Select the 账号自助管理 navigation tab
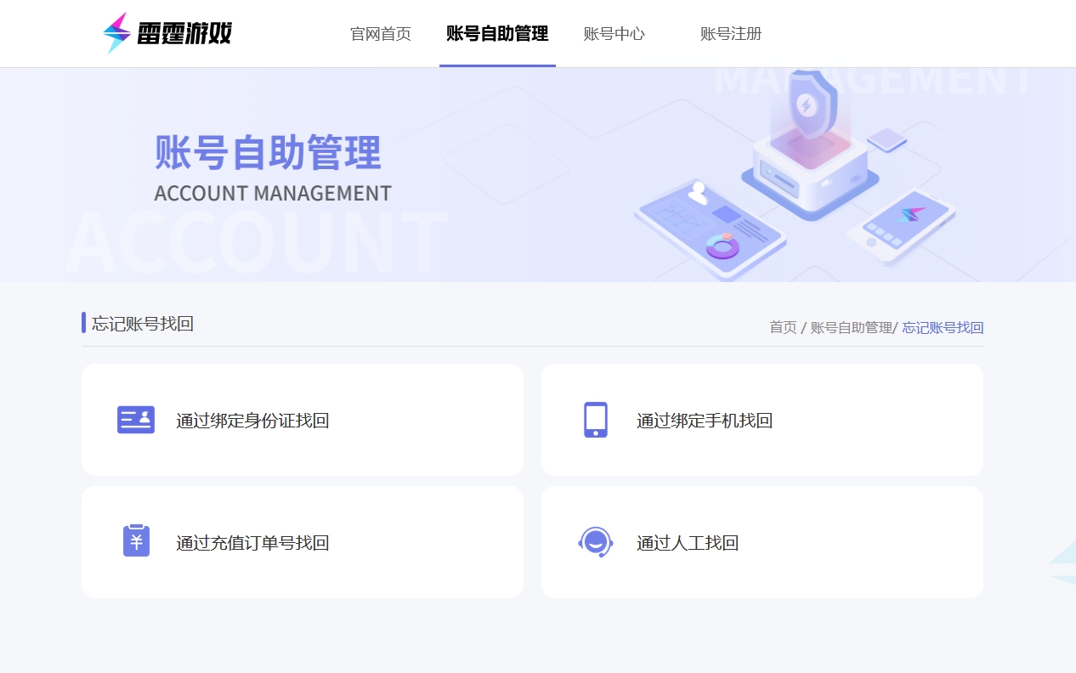 [x=497, y=34]
